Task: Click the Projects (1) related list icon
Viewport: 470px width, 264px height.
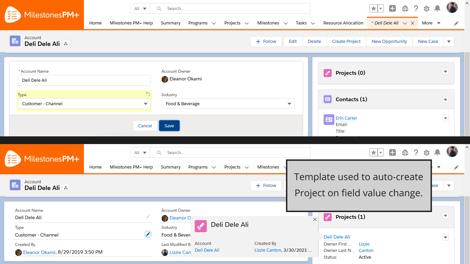Action: point(328,217)
